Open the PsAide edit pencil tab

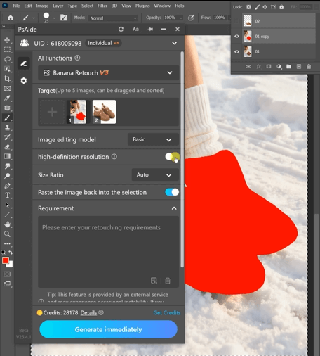pyautogui.click(x=24, y=63)
